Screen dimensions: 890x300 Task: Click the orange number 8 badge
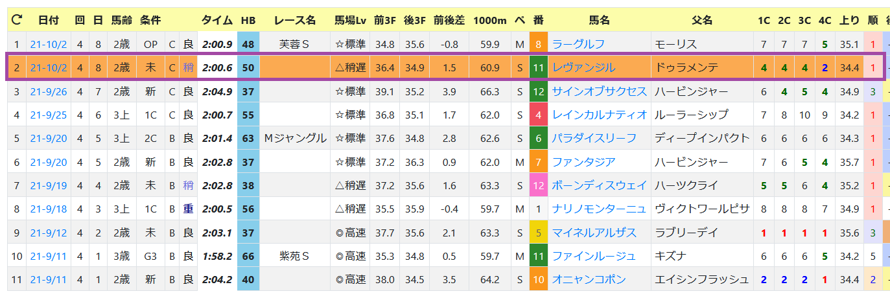pos(539,44)
